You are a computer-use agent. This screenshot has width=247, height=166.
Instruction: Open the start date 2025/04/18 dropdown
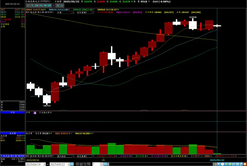(45, 164)
